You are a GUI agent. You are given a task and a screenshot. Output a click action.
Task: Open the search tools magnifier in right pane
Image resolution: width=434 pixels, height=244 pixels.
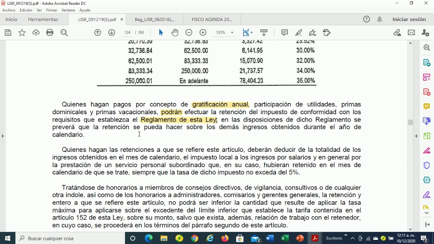point(427,48)
